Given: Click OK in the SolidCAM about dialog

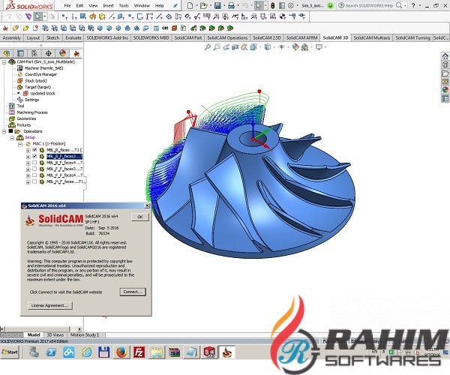Looking at the screenshot, I should [x=139, y=217].
